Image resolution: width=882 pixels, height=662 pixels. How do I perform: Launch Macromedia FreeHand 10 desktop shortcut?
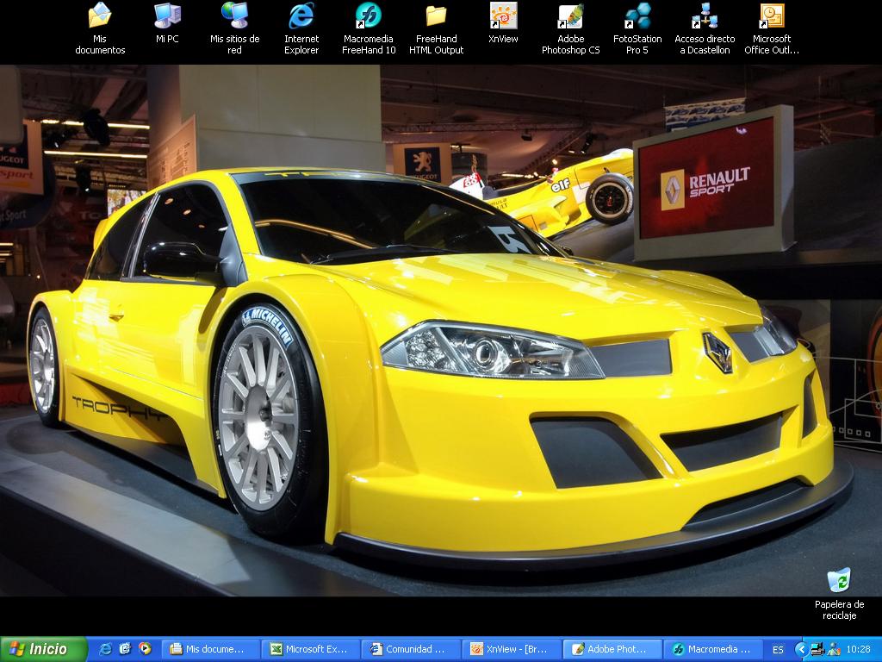[369, 17]
